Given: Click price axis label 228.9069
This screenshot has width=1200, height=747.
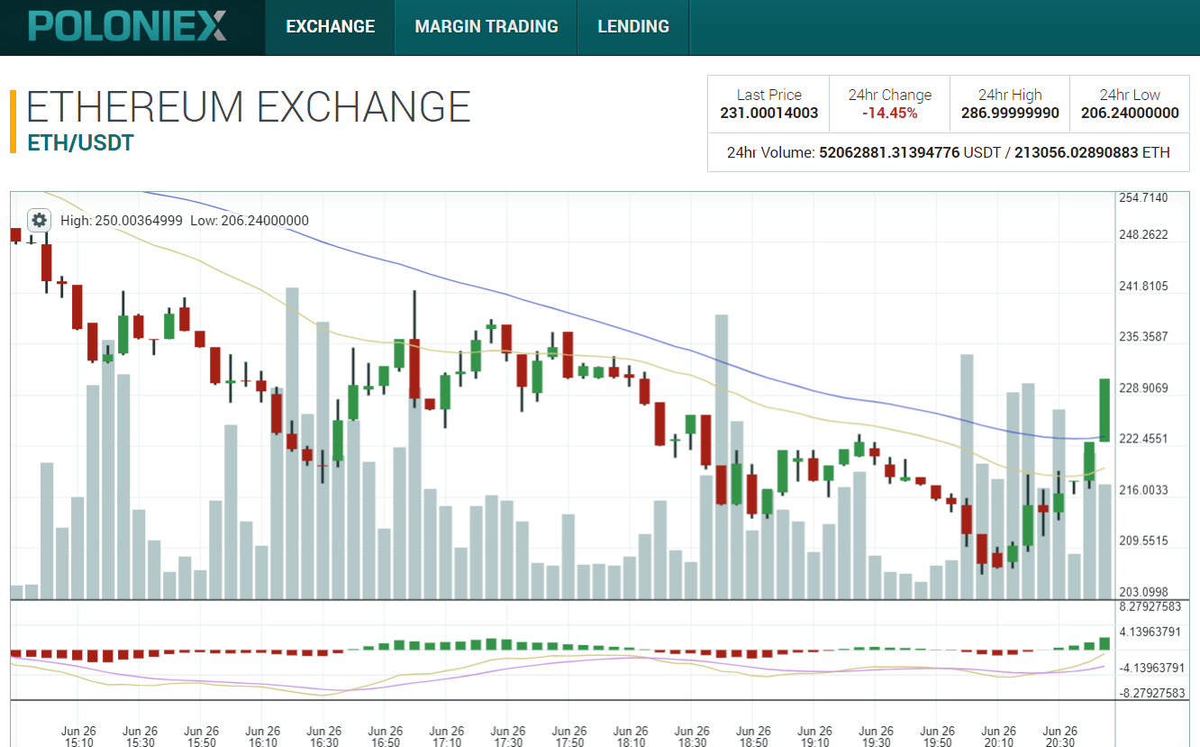Looking at the screenshot, I should pos(1142,388).
